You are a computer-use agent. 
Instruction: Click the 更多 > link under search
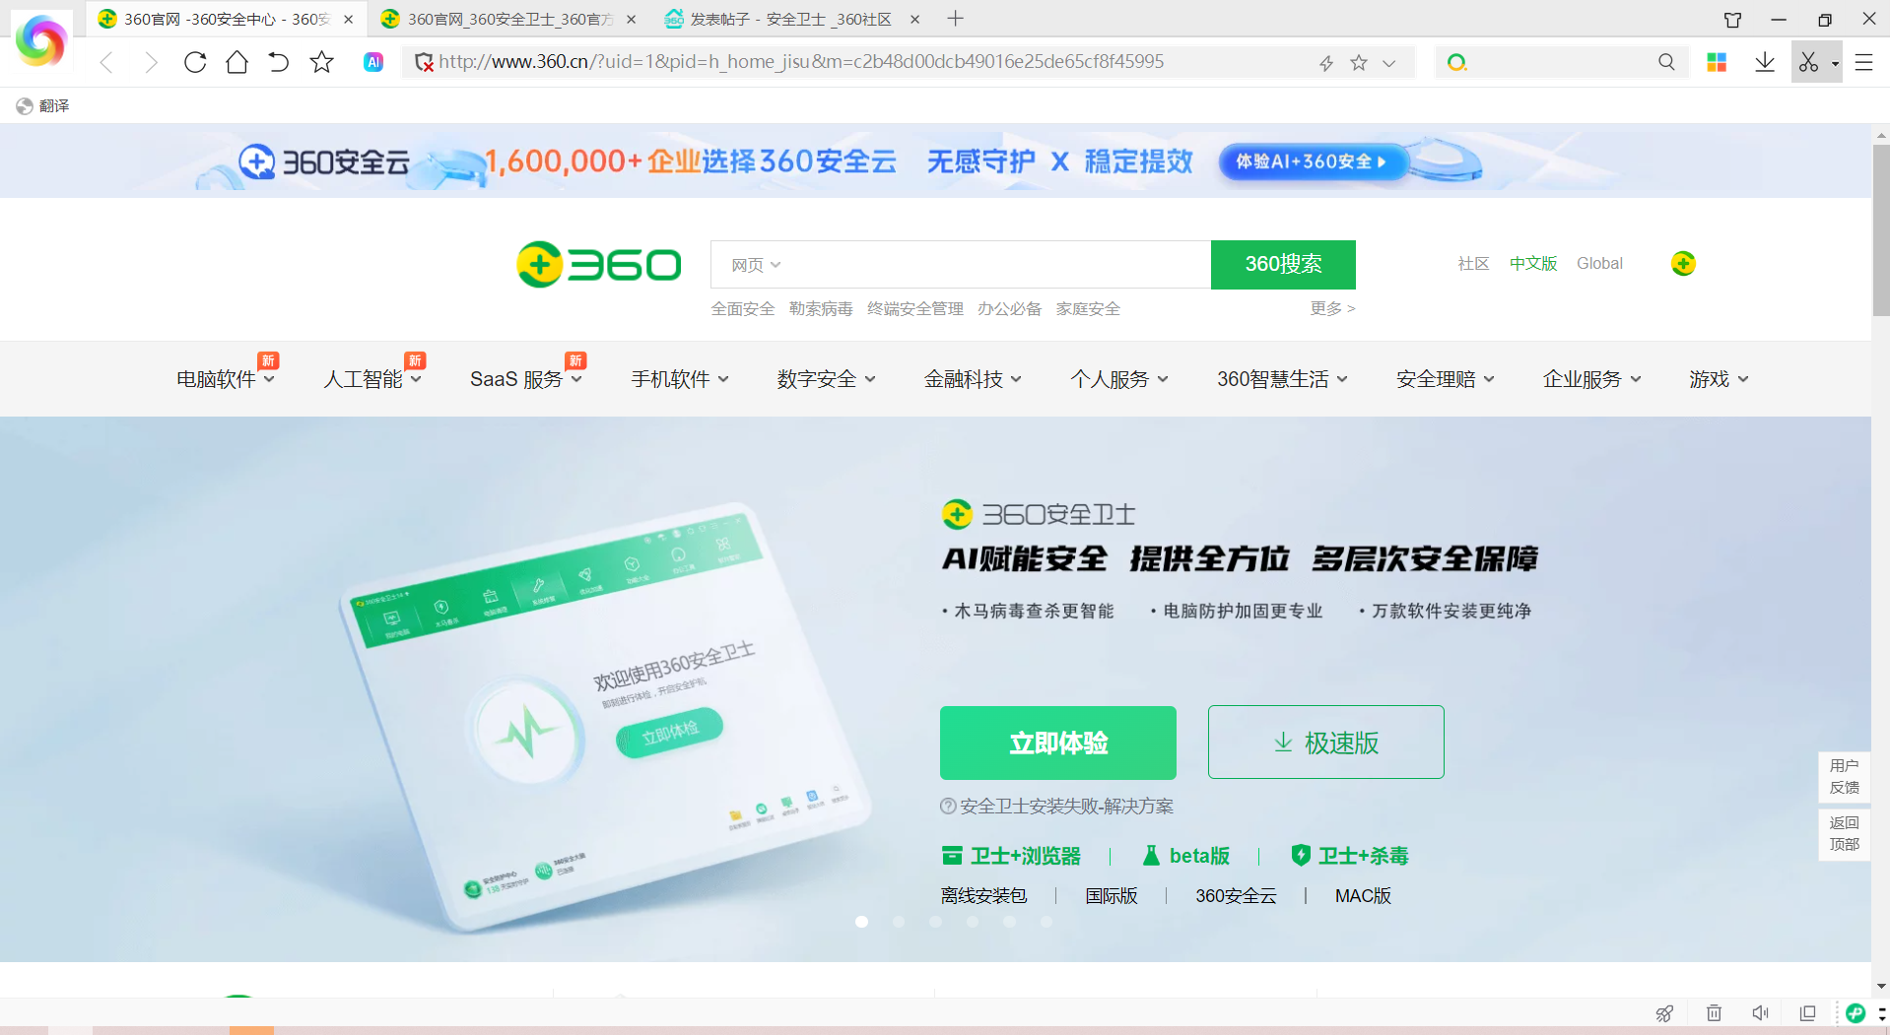coord(1332,308)
